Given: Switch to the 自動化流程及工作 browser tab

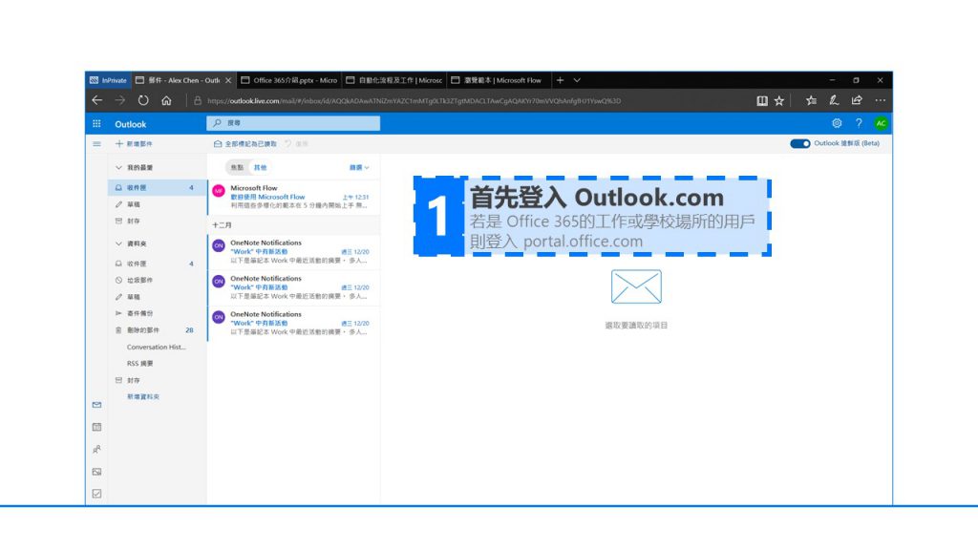Looking at the screenshot, I should [394, 80].
